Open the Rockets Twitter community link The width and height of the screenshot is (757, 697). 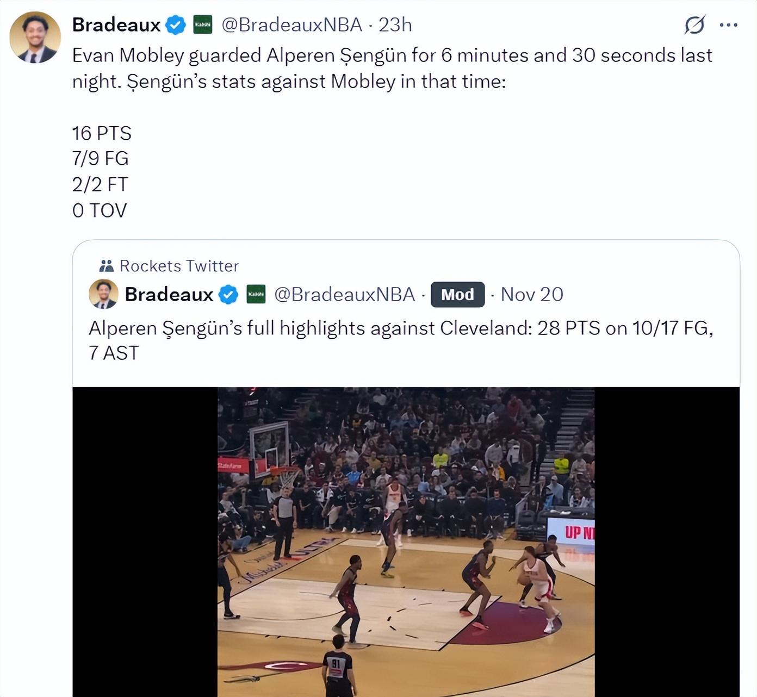179,266
